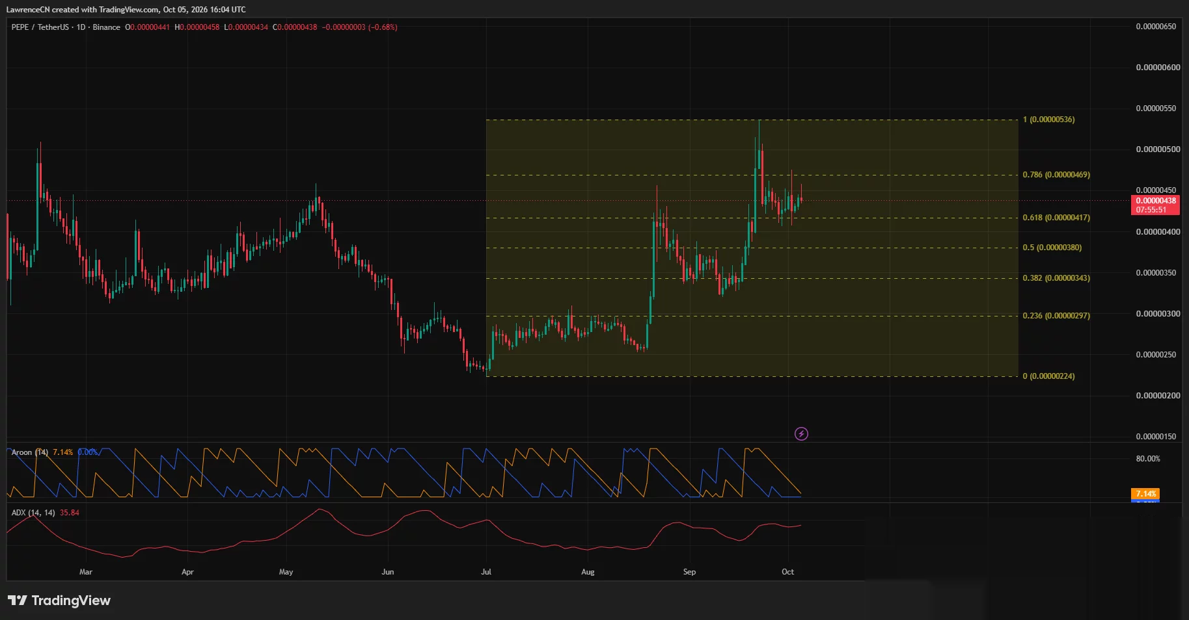Select Fib level label 0.382 (0.00000343)
The width and height of the screenshot is (1189, 620).
coord(1056,278)
